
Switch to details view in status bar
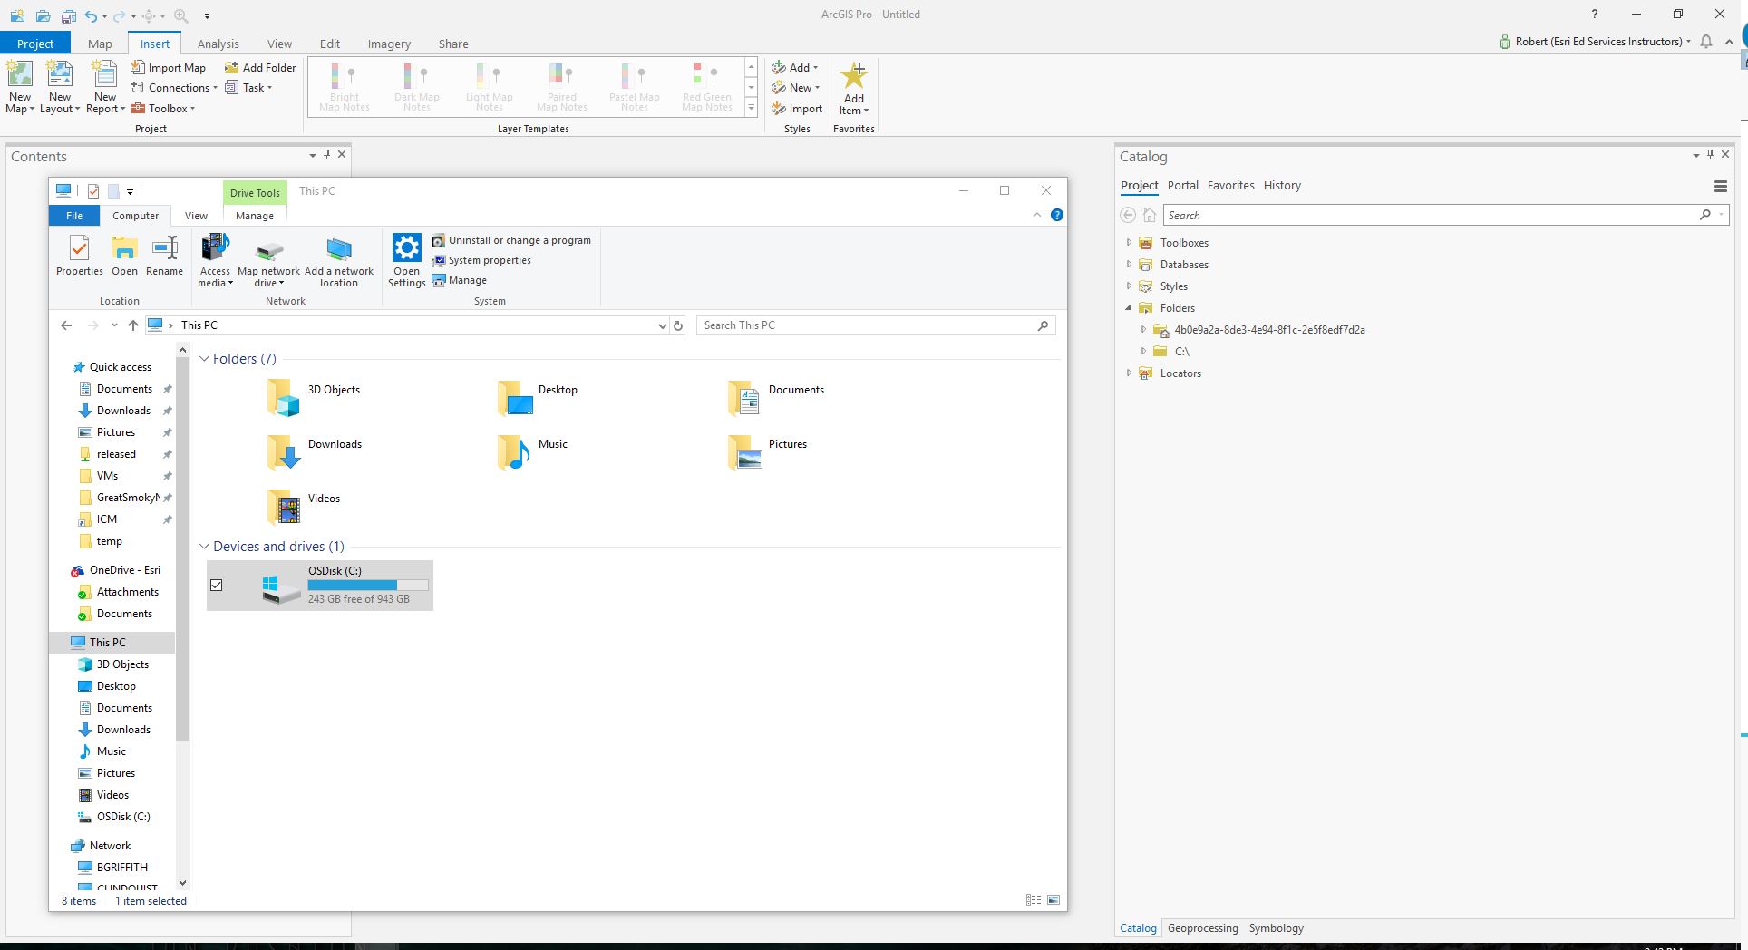(x=1034, y=900)
